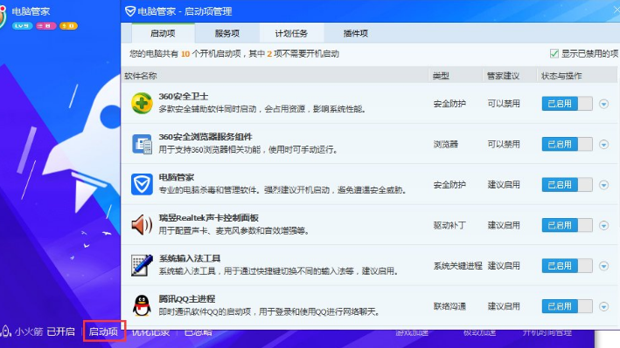Click the 管家建议 column header

pos(503,76)
